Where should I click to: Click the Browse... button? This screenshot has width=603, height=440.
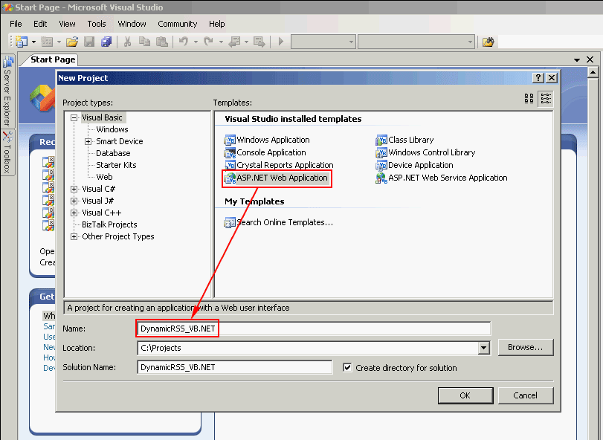tap(526, 347)
